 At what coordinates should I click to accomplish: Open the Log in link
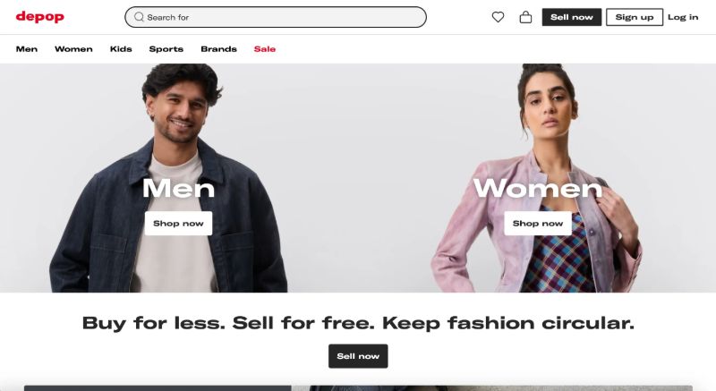coord(683,17)
